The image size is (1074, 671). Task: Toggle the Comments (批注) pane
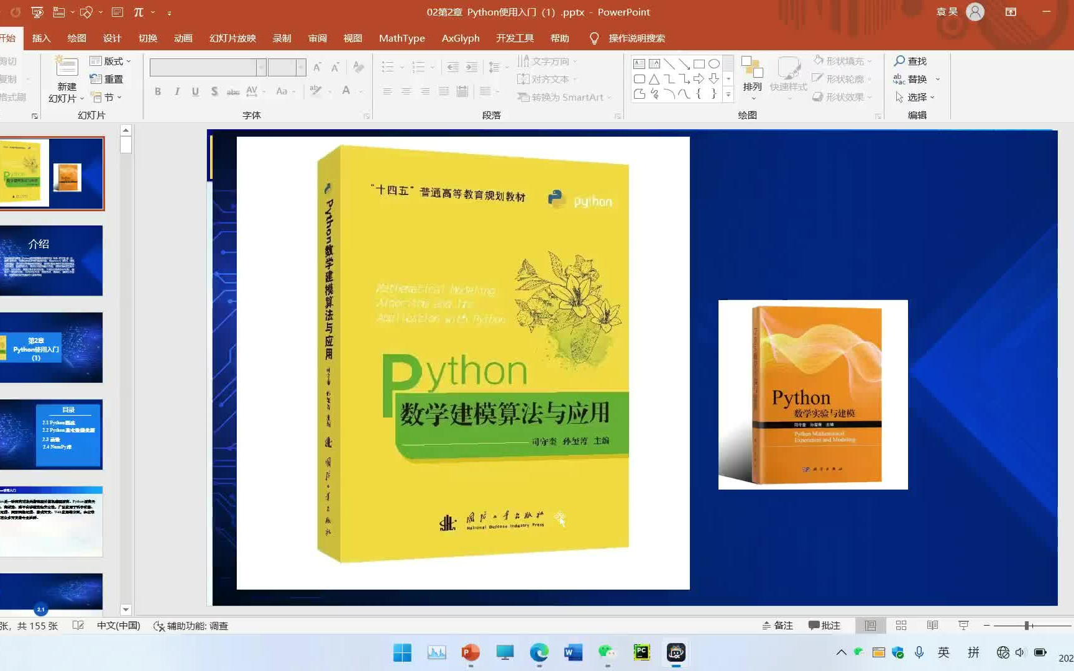click(x=824, y=626)
